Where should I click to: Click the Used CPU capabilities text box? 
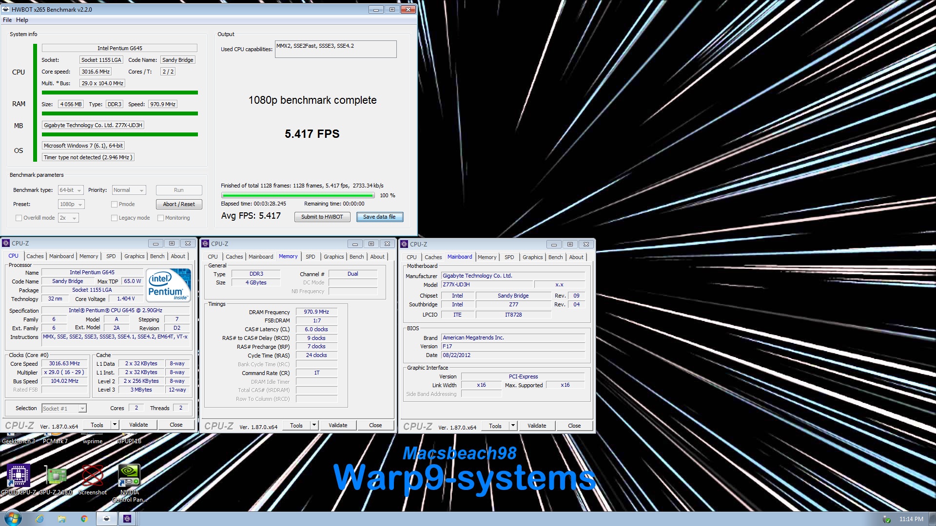335,49
